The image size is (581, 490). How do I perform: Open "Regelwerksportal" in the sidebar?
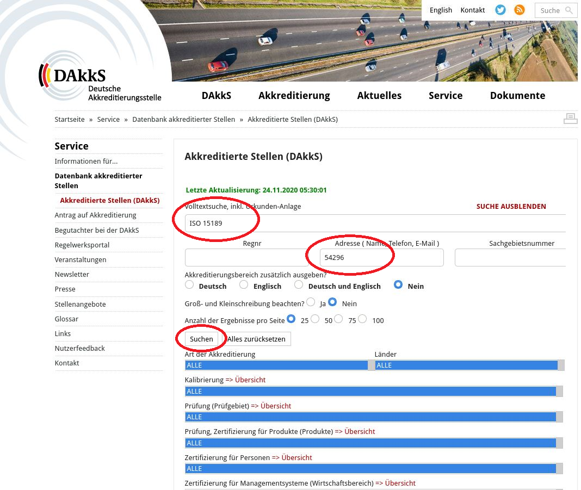(x=82, y=245)
